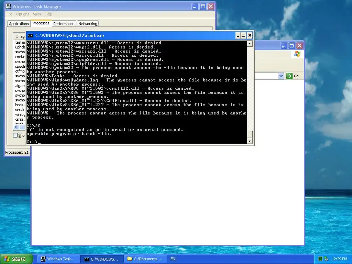Select the cmd.exe process row

click(20, 57)
